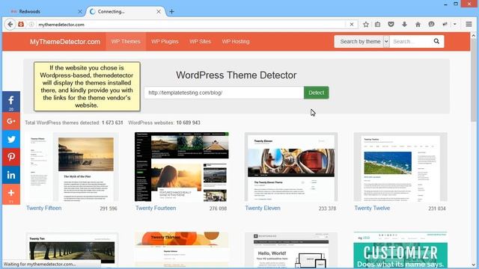Share on Pinterest sidebar icon

pyautogui.click(x=11, y=157)
